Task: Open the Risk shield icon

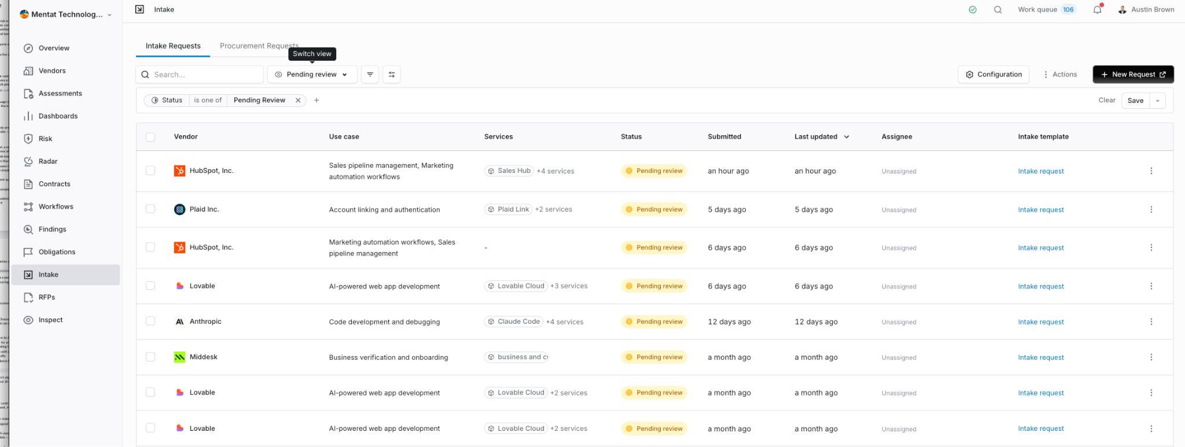Action: (x=28, y=139)
